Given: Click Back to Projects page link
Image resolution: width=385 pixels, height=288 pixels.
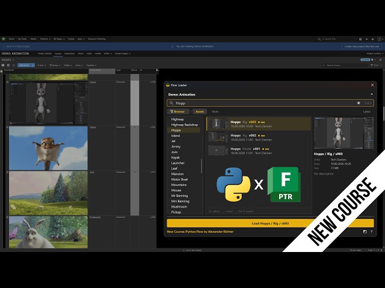Looking at the screenshot, I should tap(17, 46).
